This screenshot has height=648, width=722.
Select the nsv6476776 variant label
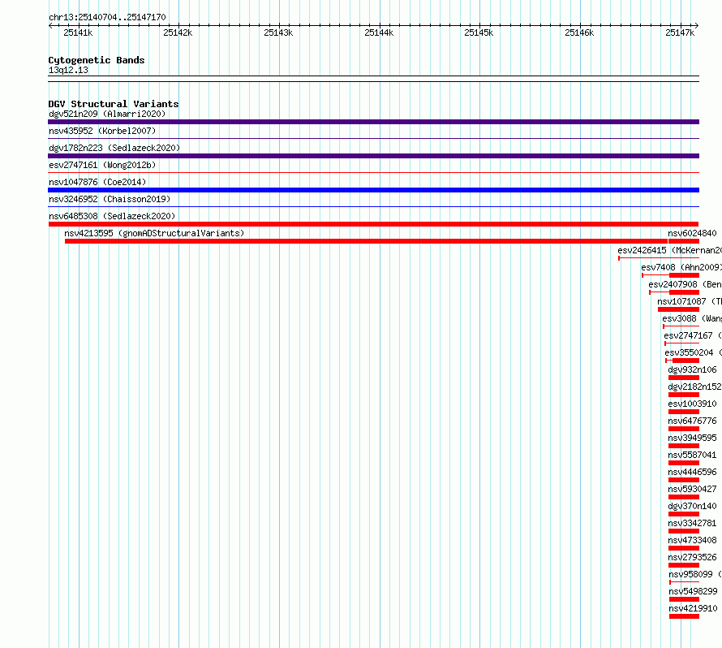pyautogui.click(x=692, y=421)
